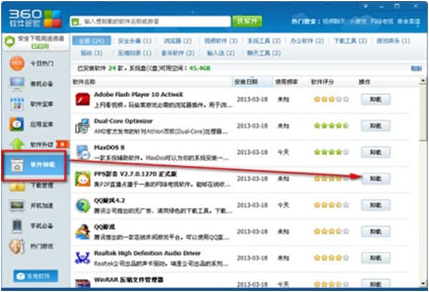Click the 安全下载高速通道 shield icon
This screenshot has width=429, height=292.
(x=10, y=42)
